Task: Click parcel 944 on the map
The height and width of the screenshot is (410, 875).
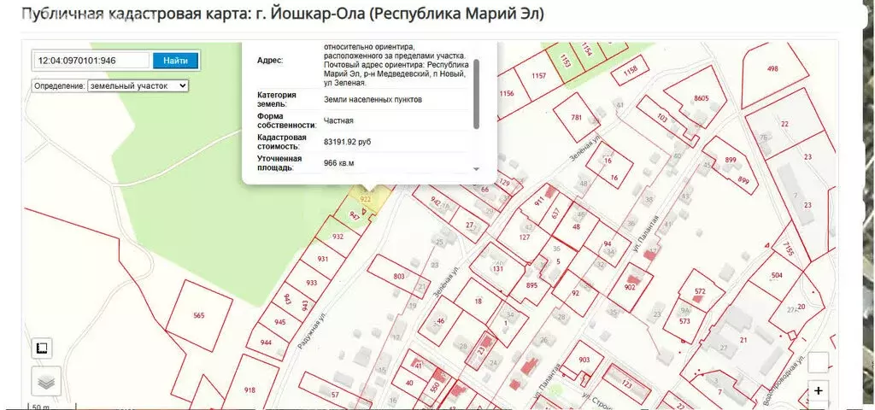Action: coord(267,342)
